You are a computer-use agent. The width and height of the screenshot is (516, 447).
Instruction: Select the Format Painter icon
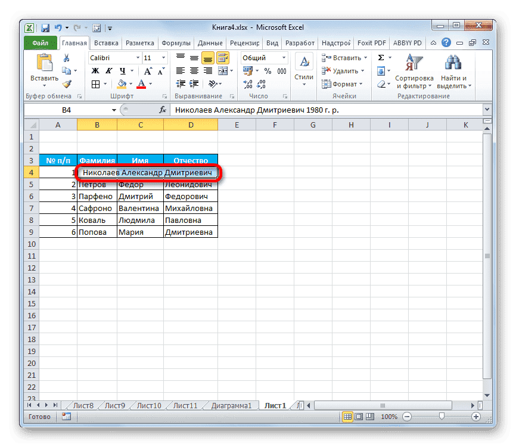[x=67, y=83]
